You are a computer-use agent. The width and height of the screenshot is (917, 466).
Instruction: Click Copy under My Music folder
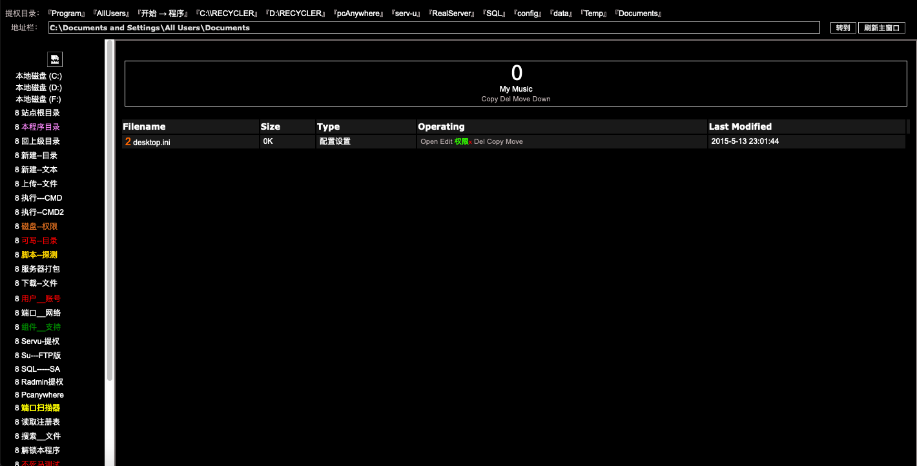[489, 99]
